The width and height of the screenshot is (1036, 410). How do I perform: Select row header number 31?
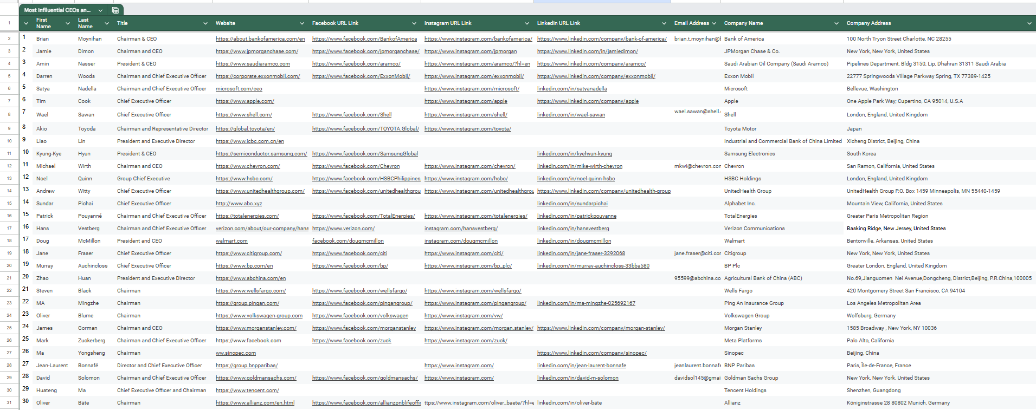(x=9, y=403)
